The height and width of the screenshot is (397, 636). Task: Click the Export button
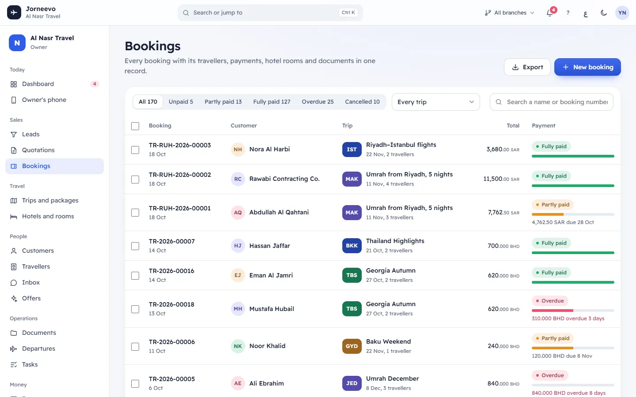(527, 67)
